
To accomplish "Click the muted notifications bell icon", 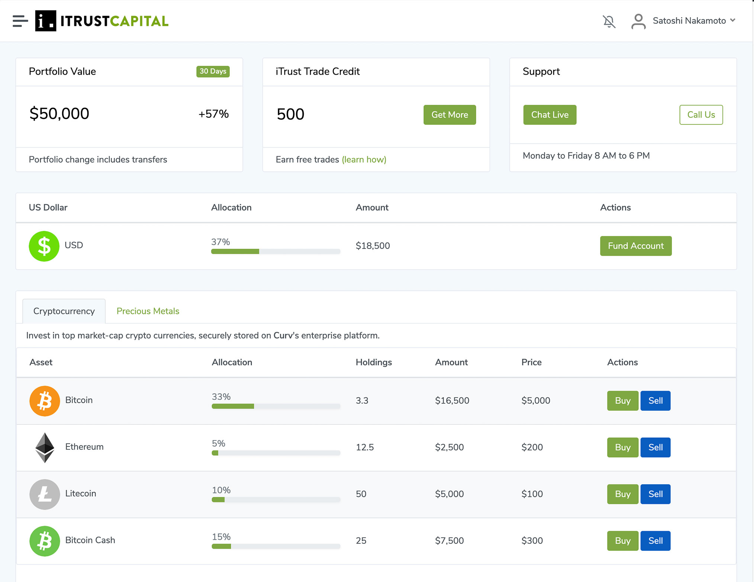I will [609, 21].
